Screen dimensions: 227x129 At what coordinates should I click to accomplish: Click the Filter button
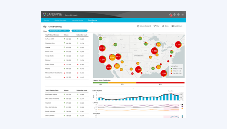[x=156, y=26]
